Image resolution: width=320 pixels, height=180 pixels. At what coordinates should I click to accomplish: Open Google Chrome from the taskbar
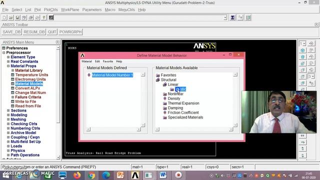click(x=91, y=175)
